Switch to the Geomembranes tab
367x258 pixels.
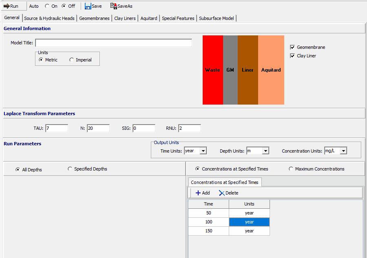click(x=94, y=18)
